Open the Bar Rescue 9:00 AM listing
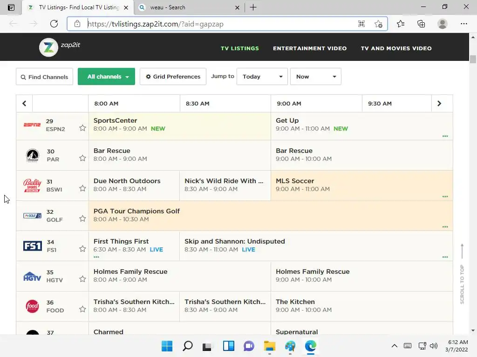This screenshot has height=357, width=477. tap(361, 155)
